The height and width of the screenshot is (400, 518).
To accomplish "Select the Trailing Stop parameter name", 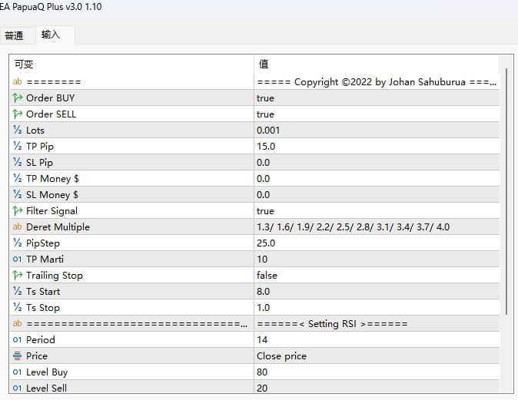I will click(x=55, y=276).
